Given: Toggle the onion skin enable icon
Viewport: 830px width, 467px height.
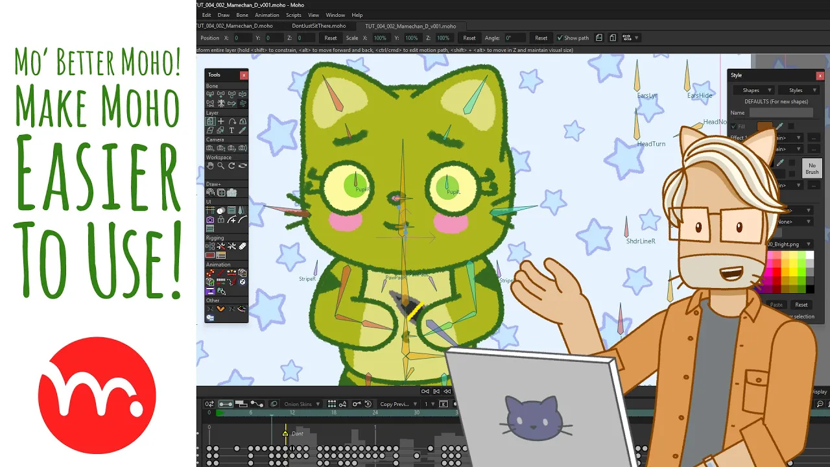Looking at the screenshot, I should click(274, 404).
